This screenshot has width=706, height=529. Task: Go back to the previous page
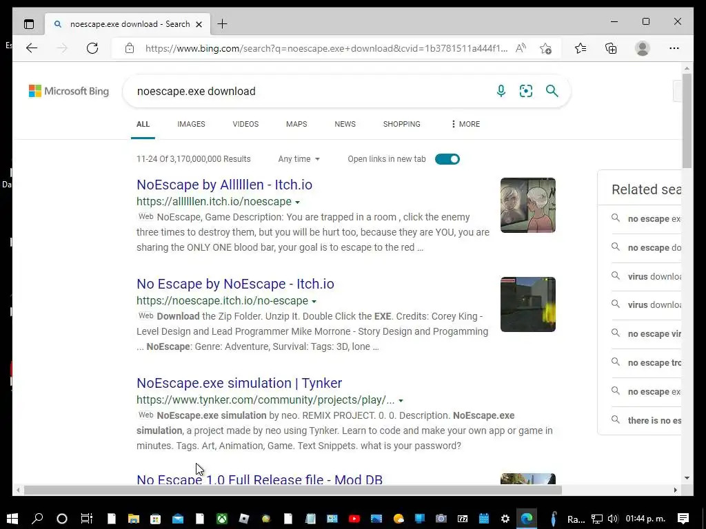tap(32, 48)
